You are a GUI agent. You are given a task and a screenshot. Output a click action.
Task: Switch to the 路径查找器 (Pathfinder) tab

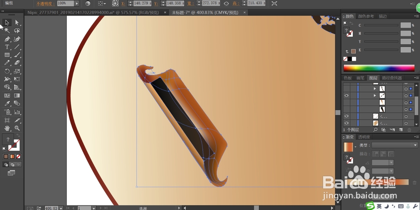click(x=392, y=78)
